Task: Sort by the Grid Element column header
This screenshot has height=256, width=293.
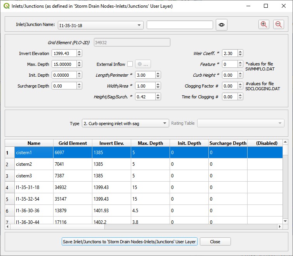Action: tap(73, 143)
